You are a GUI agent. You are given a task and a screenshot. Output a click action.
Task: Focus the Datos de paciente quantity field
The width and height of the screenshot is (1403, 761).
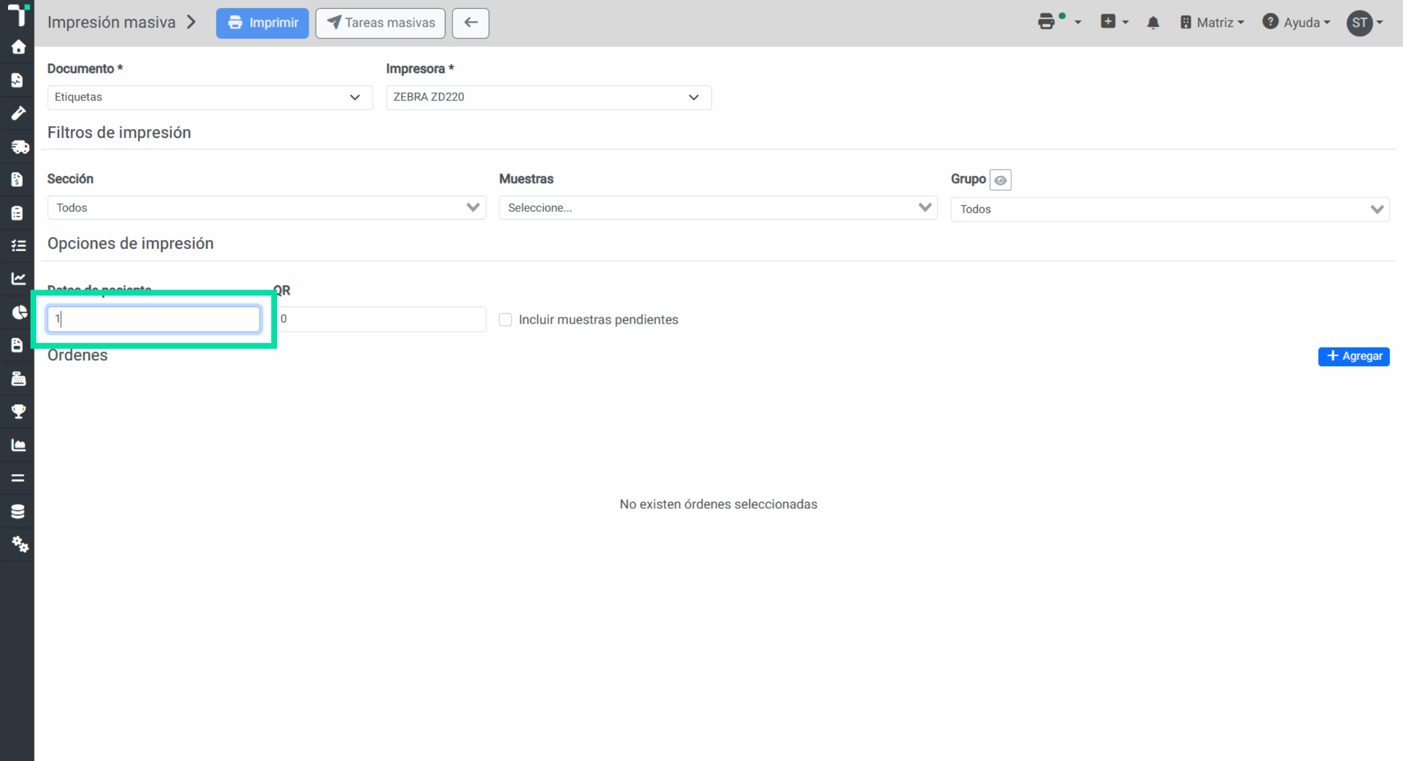click(154, 319)
